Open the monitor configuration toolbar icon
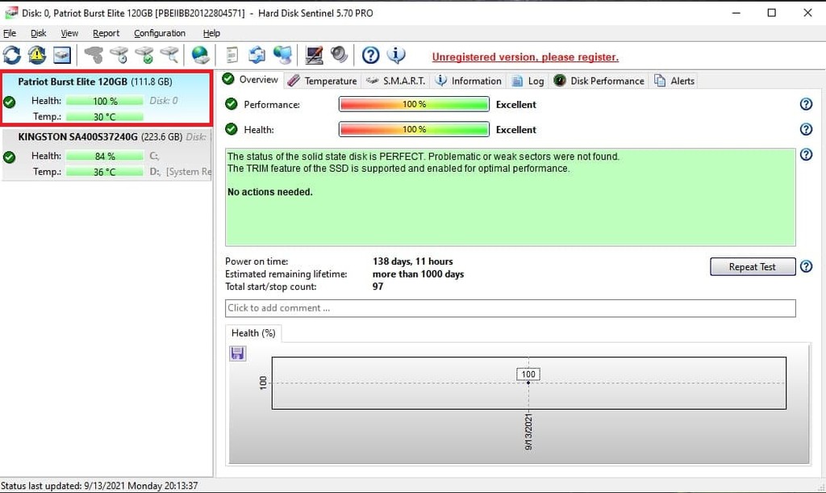The height and width of the screenshot is (493, 826). click(x=314, y=55)
